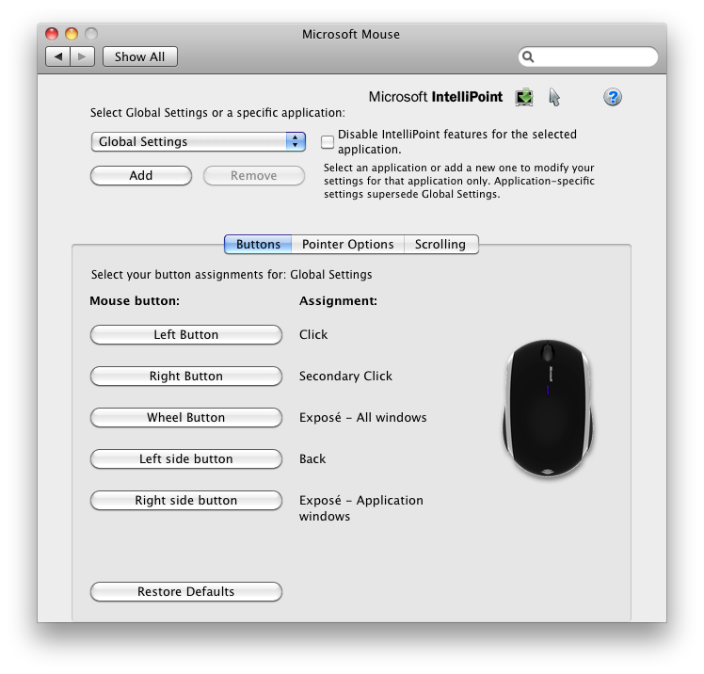Open the blue help question mark
Image resolution: width=704 pixels, height=674 pixels.
612,97
